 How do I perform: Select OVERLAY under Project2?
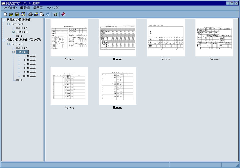click(22, 28)
